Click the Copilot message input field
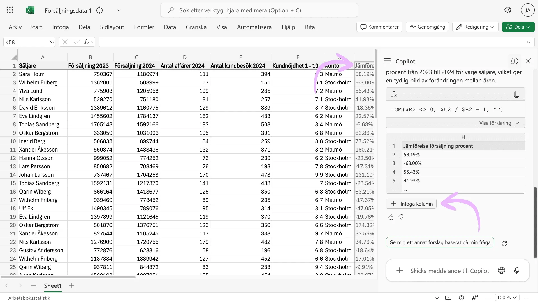The image size is (538, 302). click(450, 270)
